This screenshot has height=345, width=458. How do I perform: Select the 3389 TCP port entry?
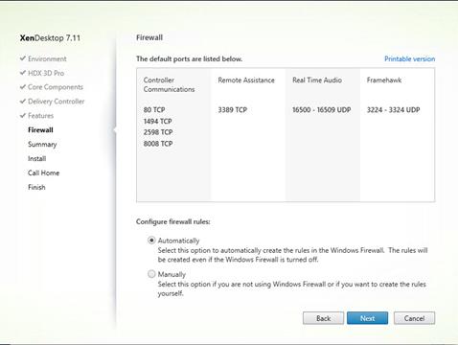[x=233, y=110]
